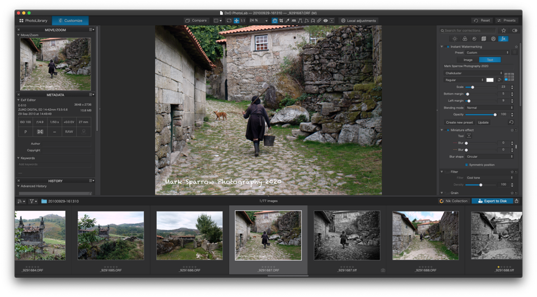Open the Move/Zoom panel menu
Screen dimensions: 537x297
coord(91,30)
